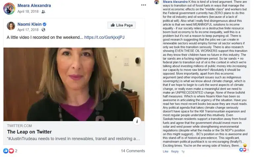Open the t.co/GsrkjxxjPJ link

(104, 37)
